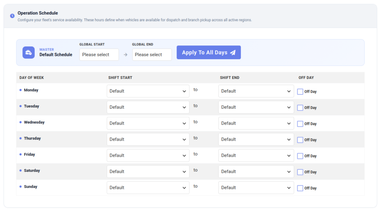Screen dimensions: 382x211
Task: Open Thursday Shift Start dropdown
Action: pos(148,139)
